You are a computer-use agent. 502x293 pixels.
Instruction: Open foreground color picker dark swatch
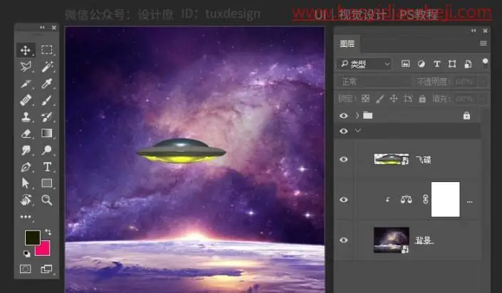pyautogui.click(x=33, y=238)
